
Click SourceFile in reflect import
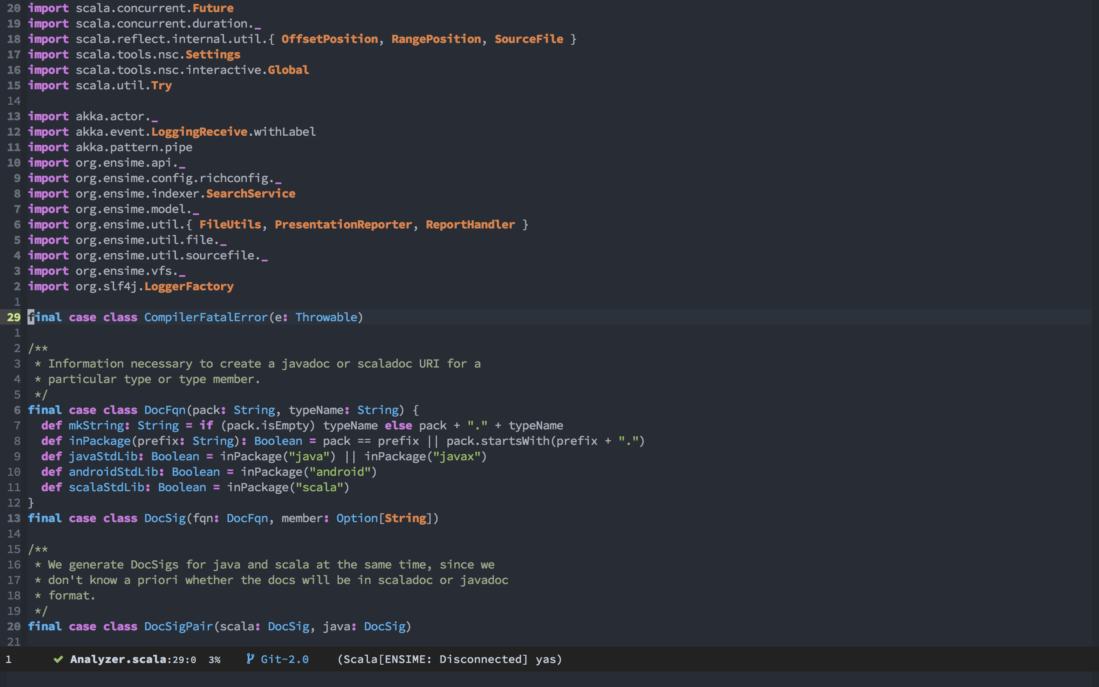click(x=528, y=39)
